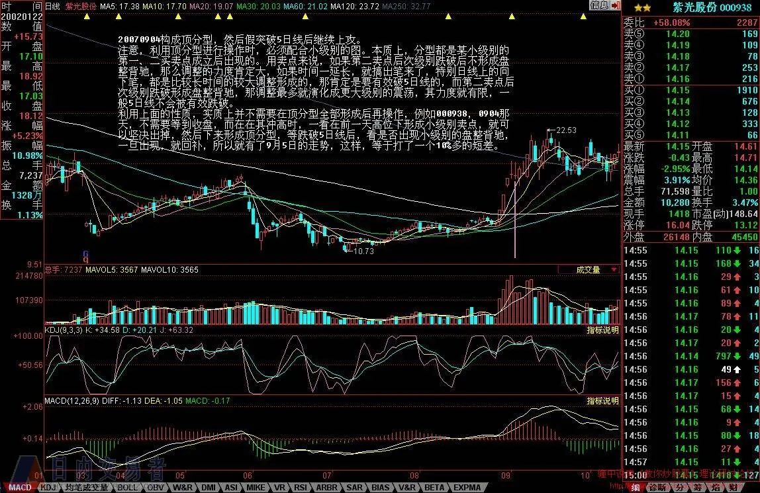This screenshot has height=493, width=760.
Task: Click the MA250: 32.77 moving average readout
Action: (x=406, y=7)
